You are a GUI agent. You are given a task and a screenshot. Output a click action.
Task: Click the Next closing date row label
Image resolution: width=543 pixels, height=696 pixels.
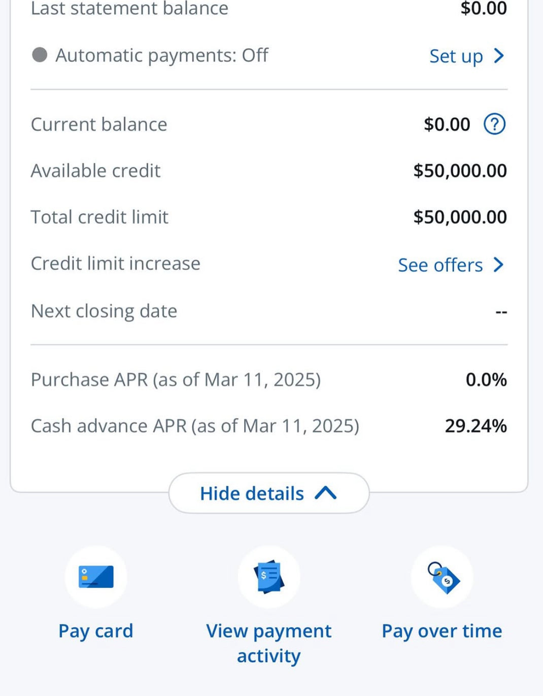(104, 311)
